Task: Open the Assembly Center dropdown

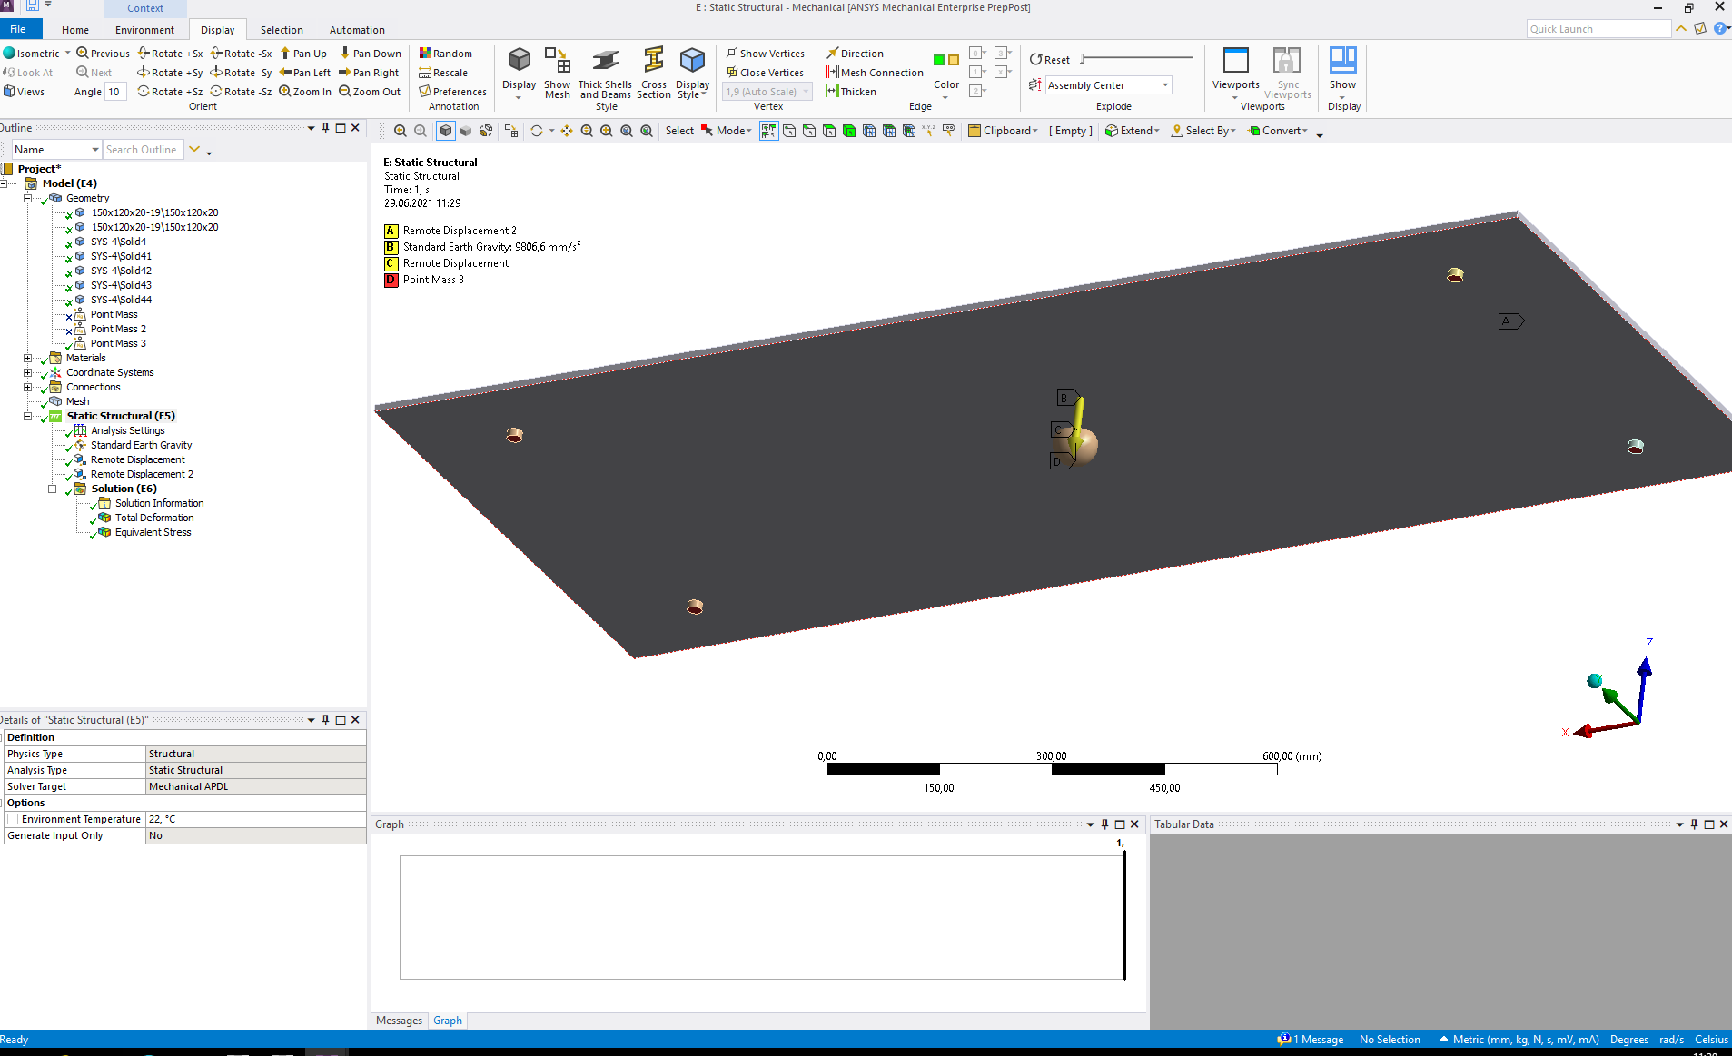Action: pyautogui.click(x=1108, y=85)
